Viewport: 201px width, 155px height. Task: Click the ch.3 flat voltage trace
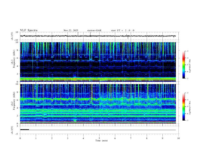tap(98, 130)
